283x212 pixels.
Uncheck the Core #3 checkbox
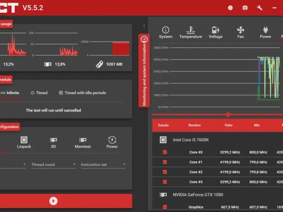coord(165,182)
